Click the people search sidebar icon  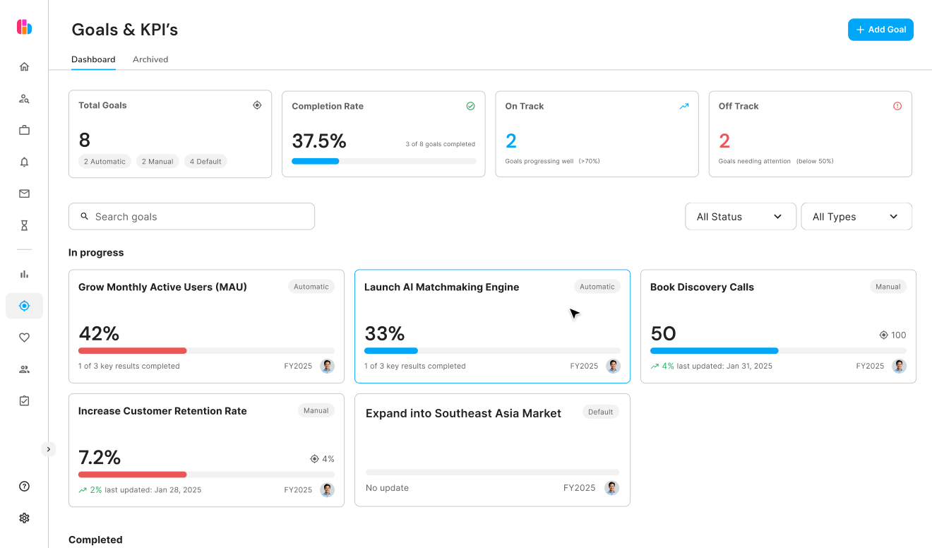(24, 99)
